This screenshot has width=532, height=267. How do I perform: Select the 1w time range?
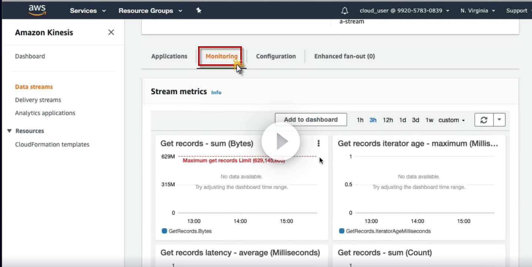(x=429, y=120)
